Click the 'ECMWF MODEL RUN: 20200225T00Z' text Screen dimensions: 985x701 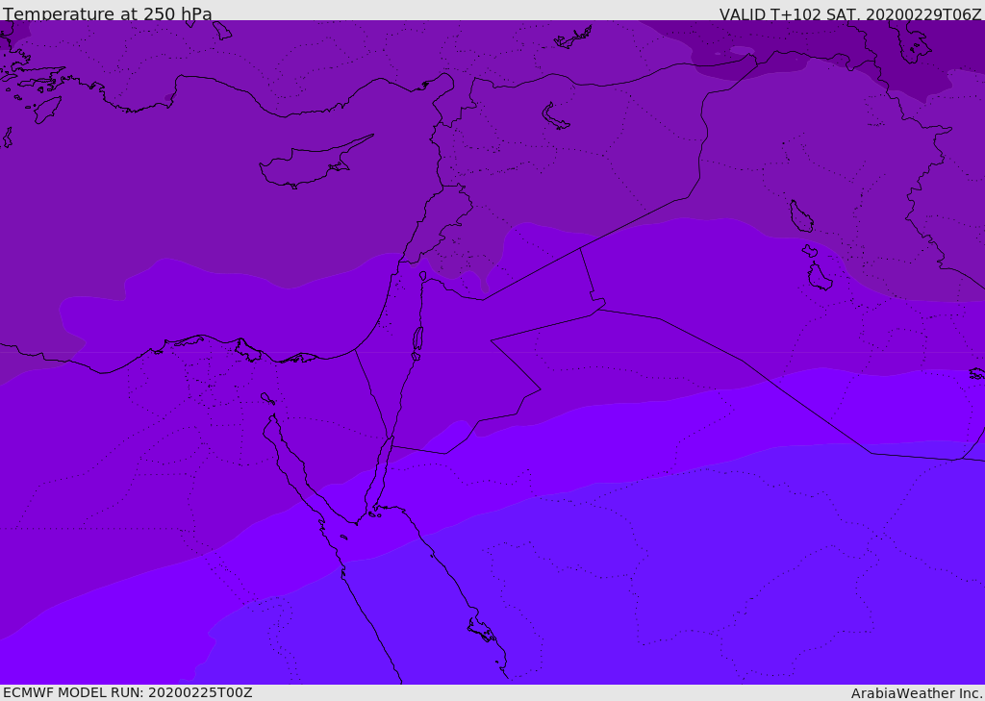[128, 692]
